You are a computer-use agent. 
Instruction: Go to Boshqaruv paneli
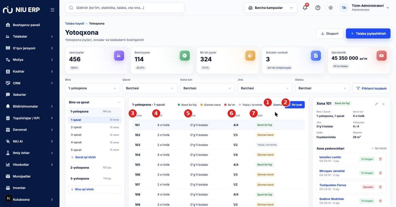(x=30, y=25)
